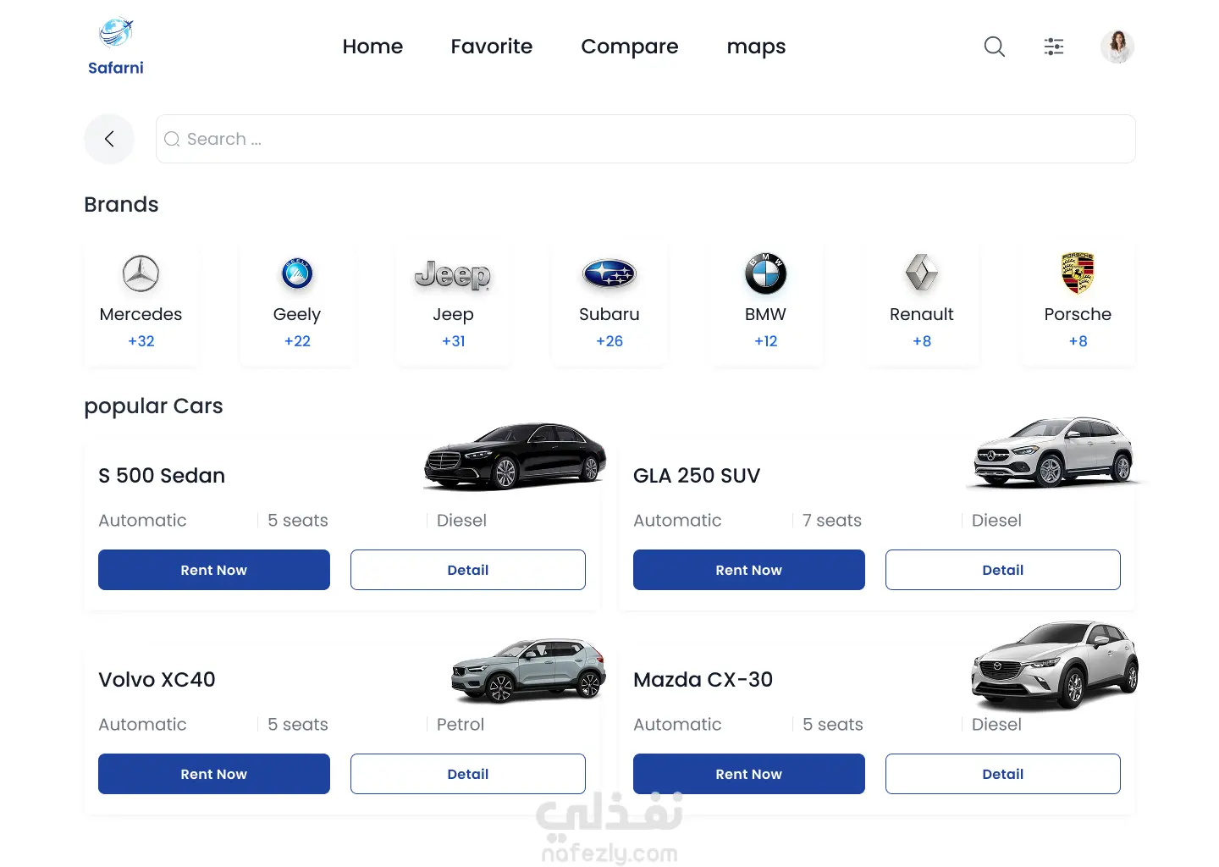Click the popular Cars section heading
The height and width of the screenshot is (867, 1219).
pyautogui.click(x=153, y=406)
